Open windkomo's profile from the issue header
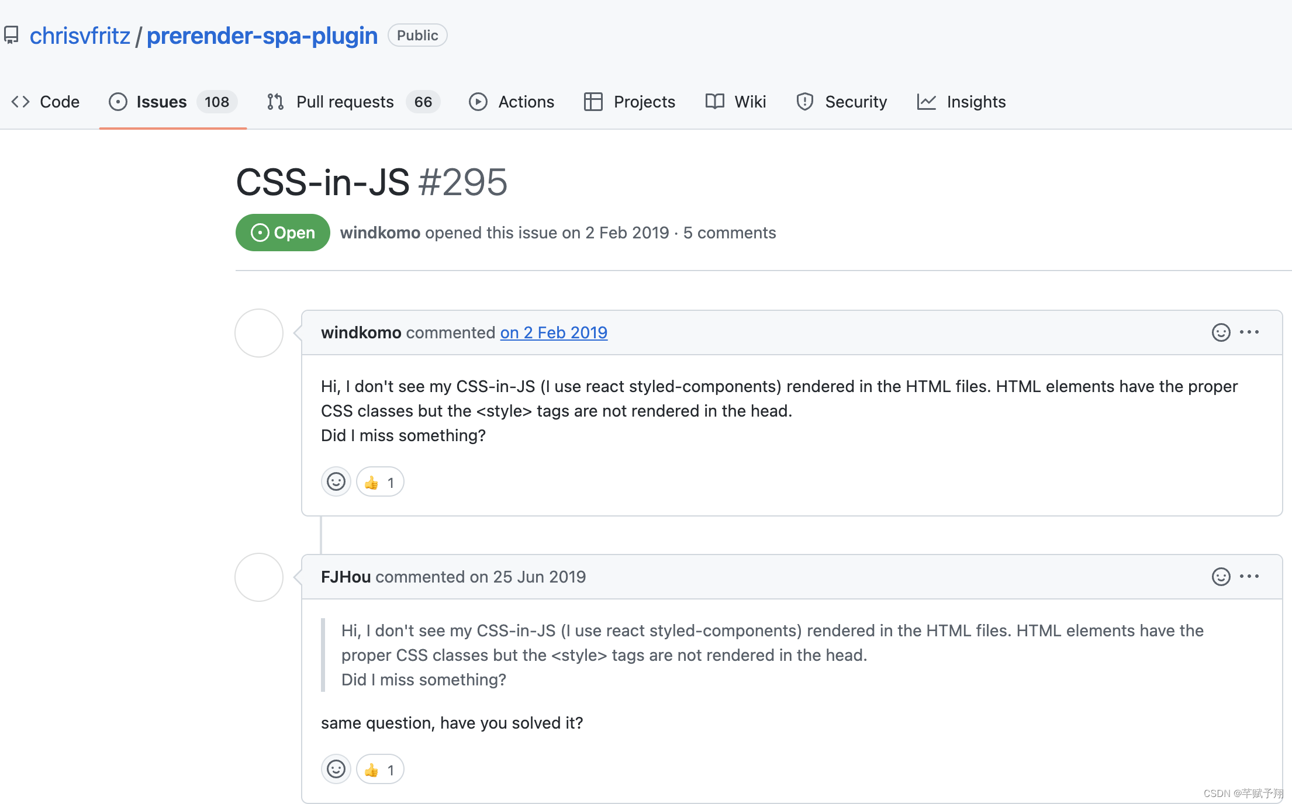The width and height of the screenshot is (1292, 804). (380, 233)
